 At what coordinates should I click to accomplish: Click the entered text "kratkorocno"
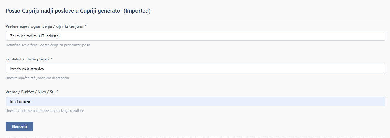[x=21, y=101]
